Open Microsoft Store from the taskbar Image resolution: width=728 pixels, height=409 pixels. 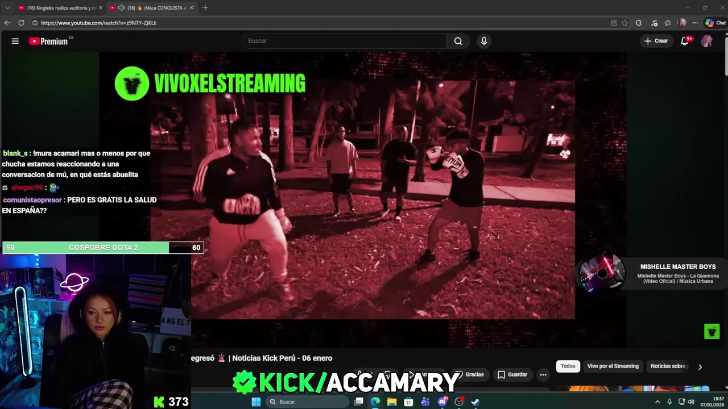click(408, 402)
